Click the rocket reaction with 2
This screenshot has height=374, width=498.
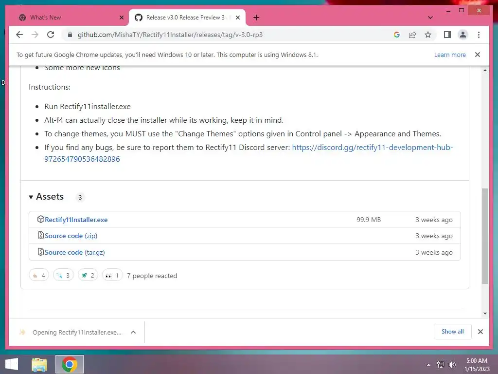pos(88,275)
